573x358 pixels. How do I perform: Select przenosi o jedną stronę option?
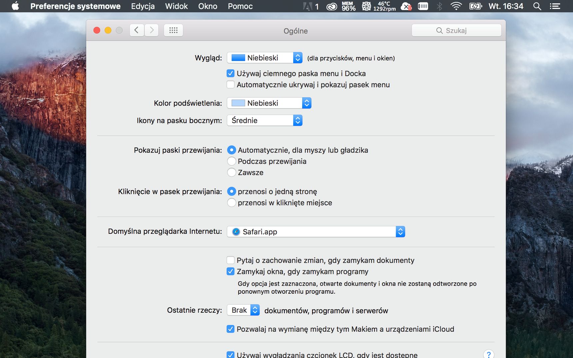point(232,191)
